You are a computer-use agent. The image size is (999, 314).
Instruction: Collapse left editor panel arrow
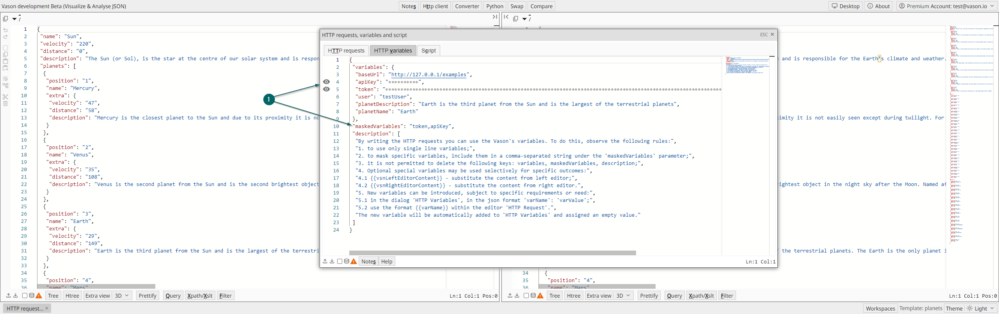495,17
